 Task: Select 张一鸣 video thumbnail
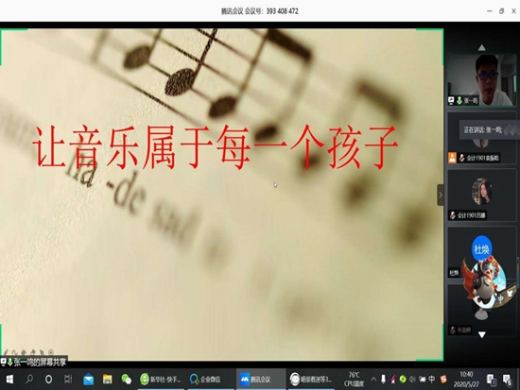pos(481,80)
